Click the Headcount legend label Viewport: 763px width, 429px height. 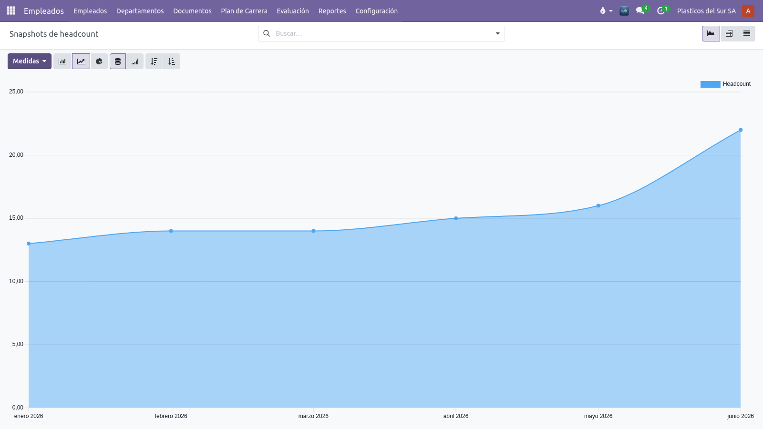[736, 84]
